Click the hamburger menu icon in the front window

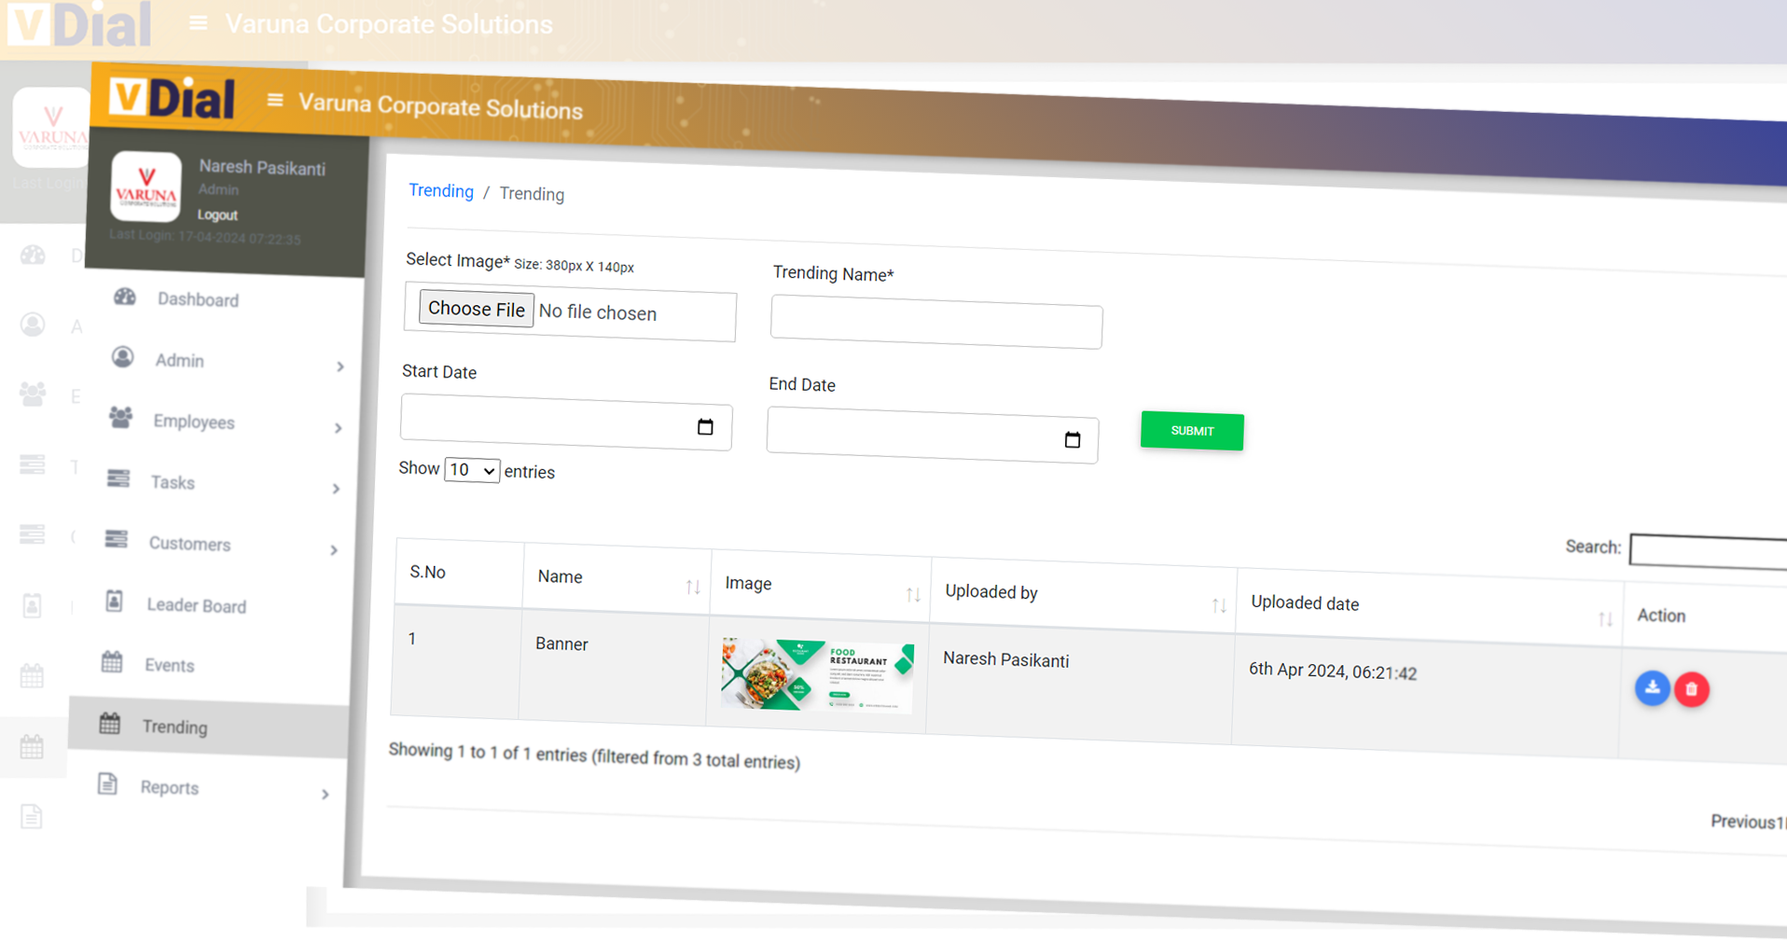[x=274, y=99]
